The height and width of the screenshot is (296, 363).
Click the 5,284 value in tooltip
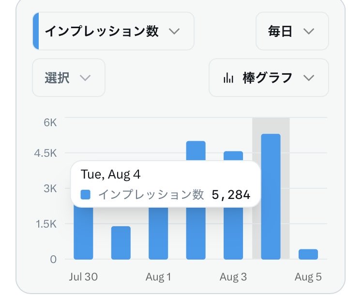click(x=231, y=195)
